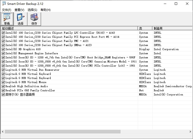The image size is (193, 139).
Task: Uncheck Intel(R) Management Engine Interface
Action: (3, 53)
